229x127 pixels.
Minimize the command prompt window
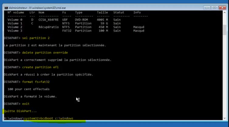[x=207, y=8]
